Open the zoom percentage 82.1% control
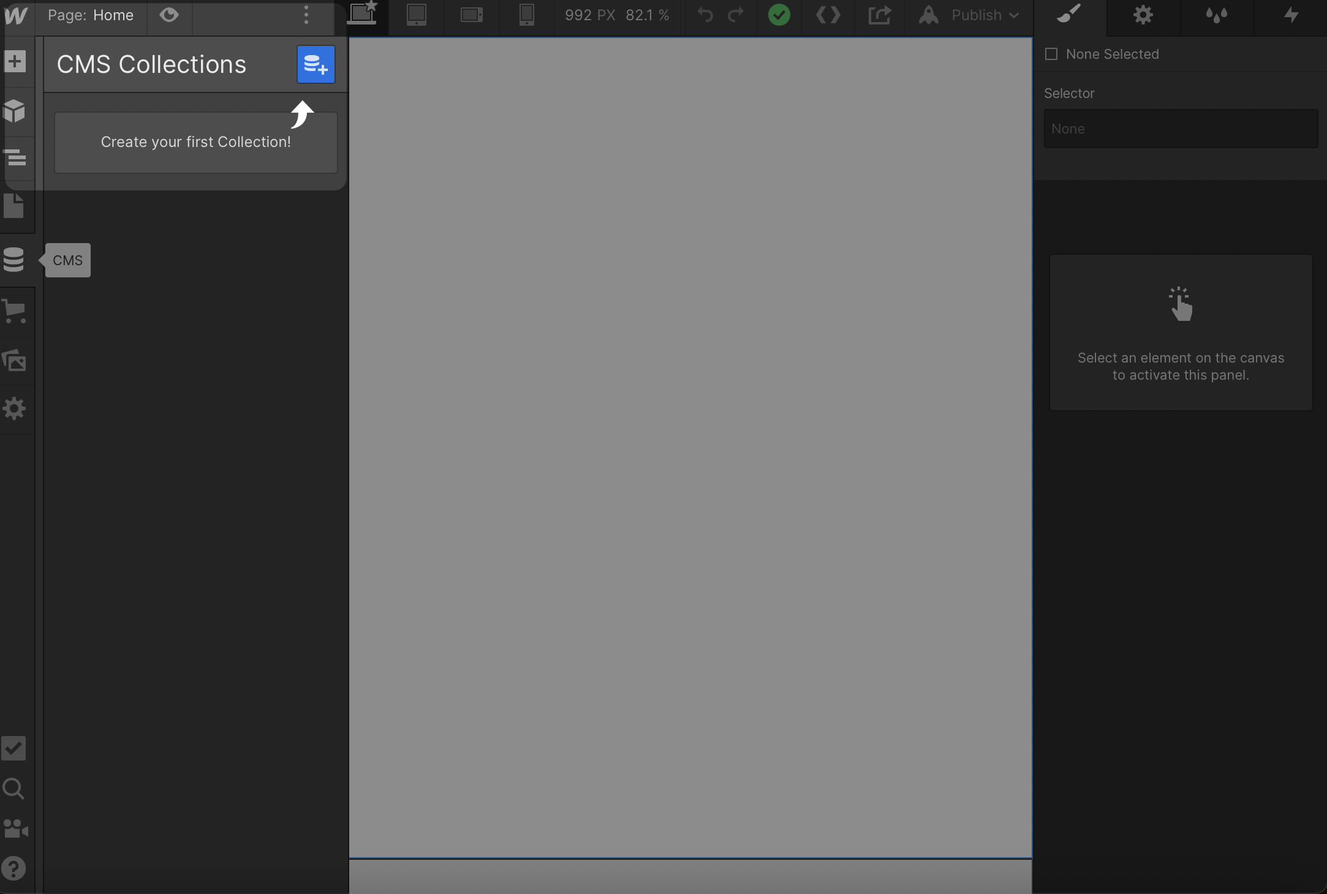The image size is (1327, 894). [x=647, y=15]
